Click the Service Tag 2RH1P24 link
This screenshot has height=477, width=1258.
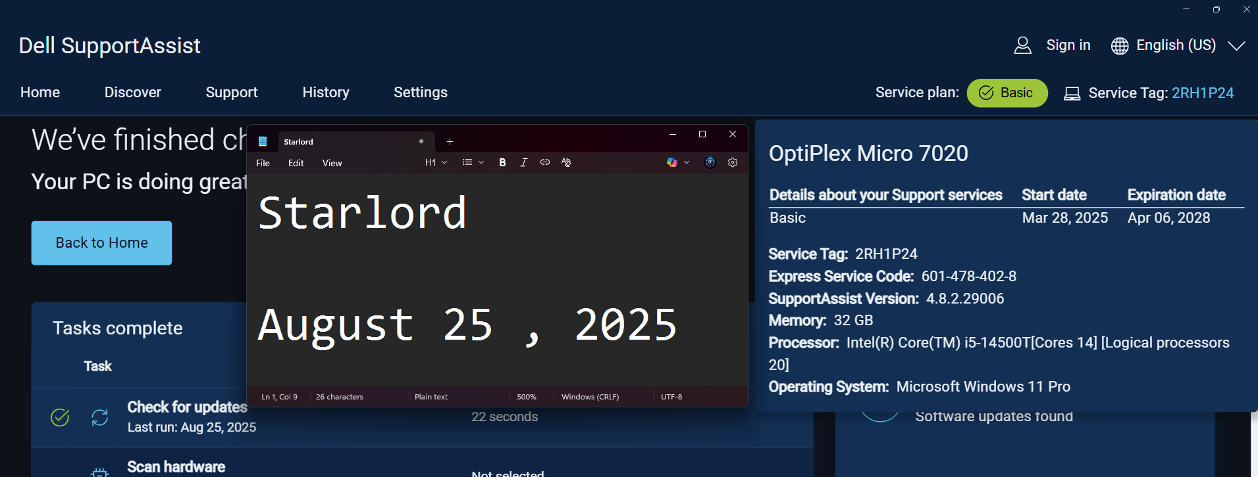[x=1203, y=93]
